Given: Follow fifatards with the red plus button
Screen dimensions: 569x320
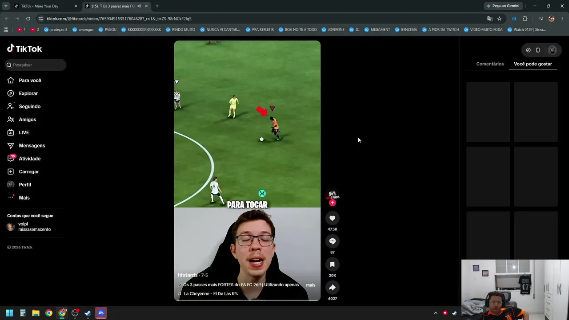Looking at the screenshot, I should click(332, 203).
